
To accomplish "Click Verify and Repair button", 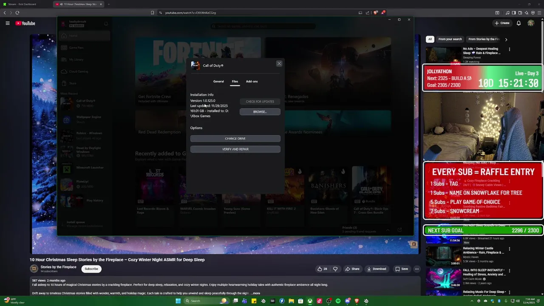I will (x=235, y=149).
